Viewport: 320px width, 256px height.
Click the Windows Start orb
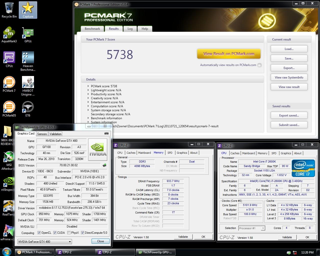point(7,252)
